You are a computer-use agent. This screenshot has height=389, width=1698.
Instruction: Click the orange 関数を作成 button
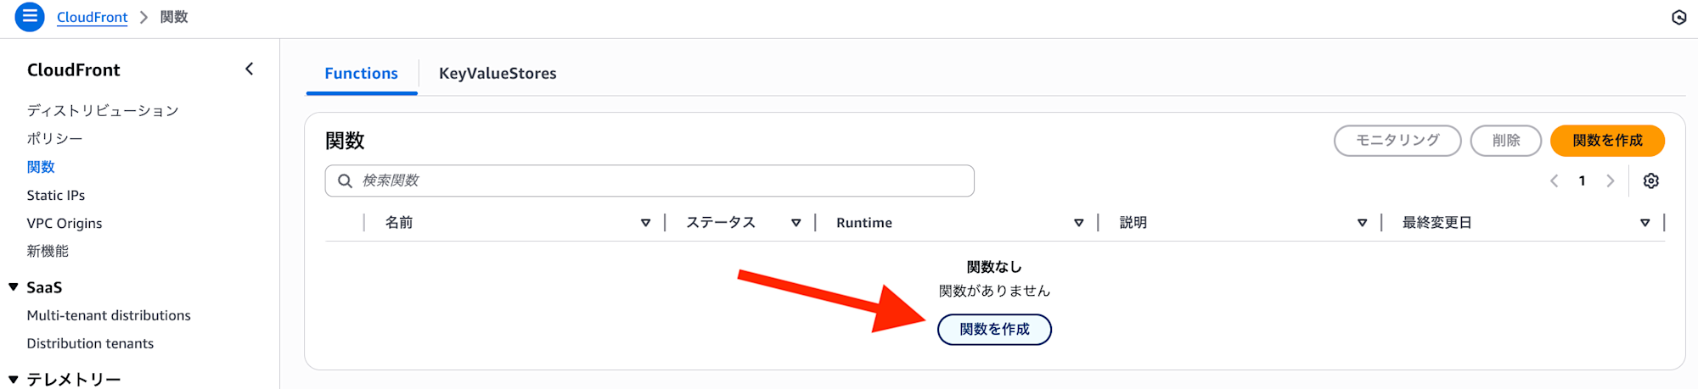click(1606, 141)
